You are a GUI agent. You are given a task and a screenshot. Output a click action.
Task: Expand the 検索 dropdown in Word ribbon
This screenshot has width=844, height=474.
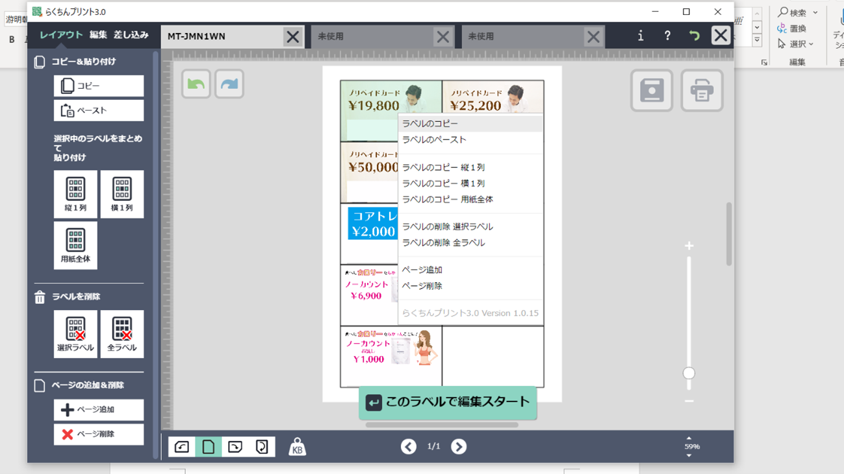tap(815, 12)
